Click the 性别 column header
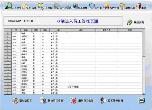Viewport: 152px width, 110px height. (36, 30)
